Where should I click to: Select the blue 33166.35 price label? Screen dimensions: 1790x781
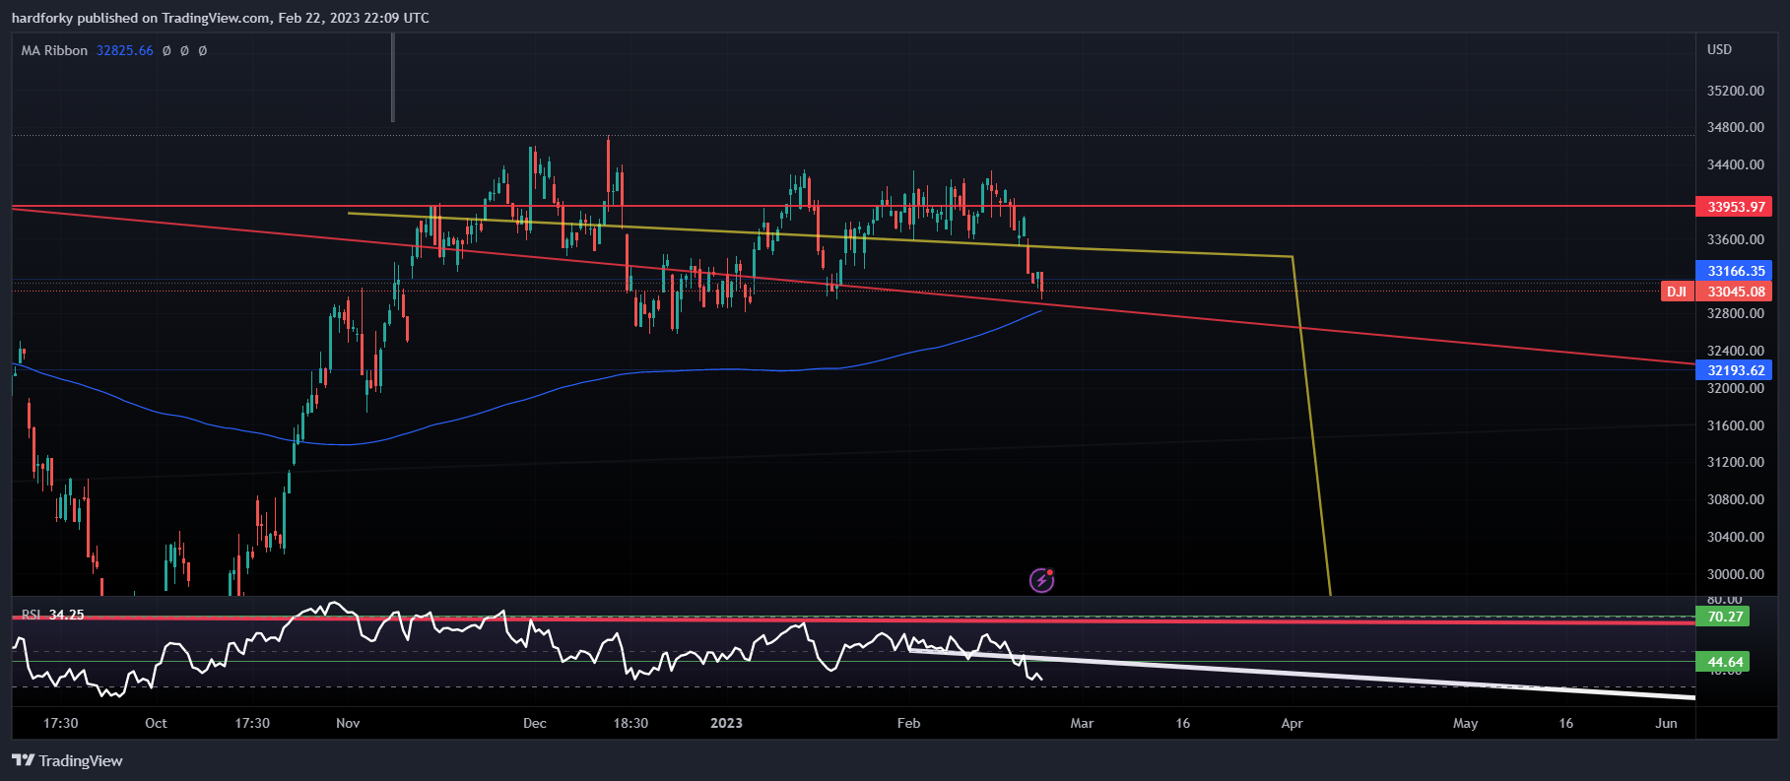tap(1735, 271)
